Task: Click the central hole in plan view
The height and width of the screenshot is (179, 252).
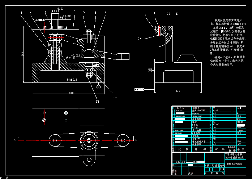Action: (x=89, y=139)
